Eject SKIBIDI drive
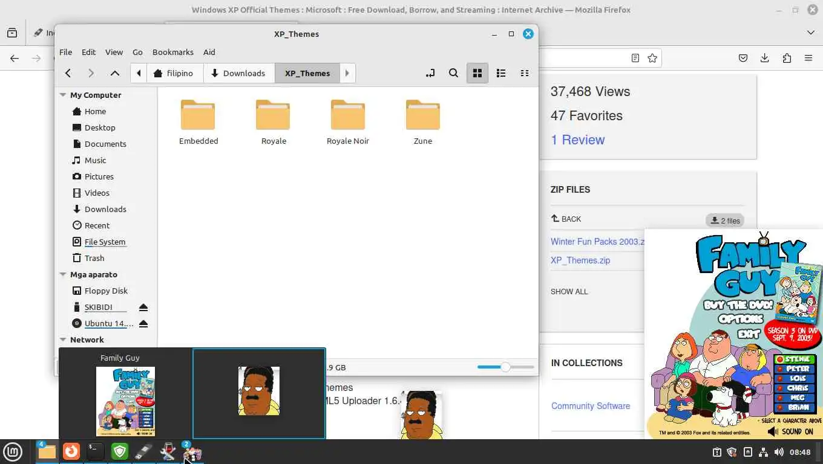 click(x=143, y=308)
